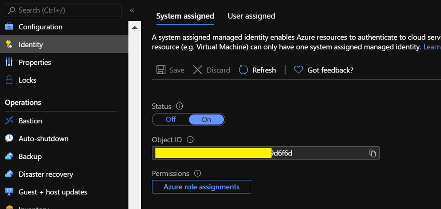Screen dimensions: 441x209
Task: Click the Discard button label
Action: coord(218,70)
